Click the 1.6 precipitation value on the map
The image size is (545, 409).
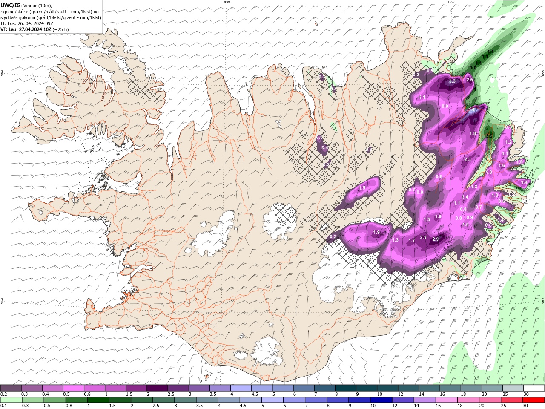502,166
